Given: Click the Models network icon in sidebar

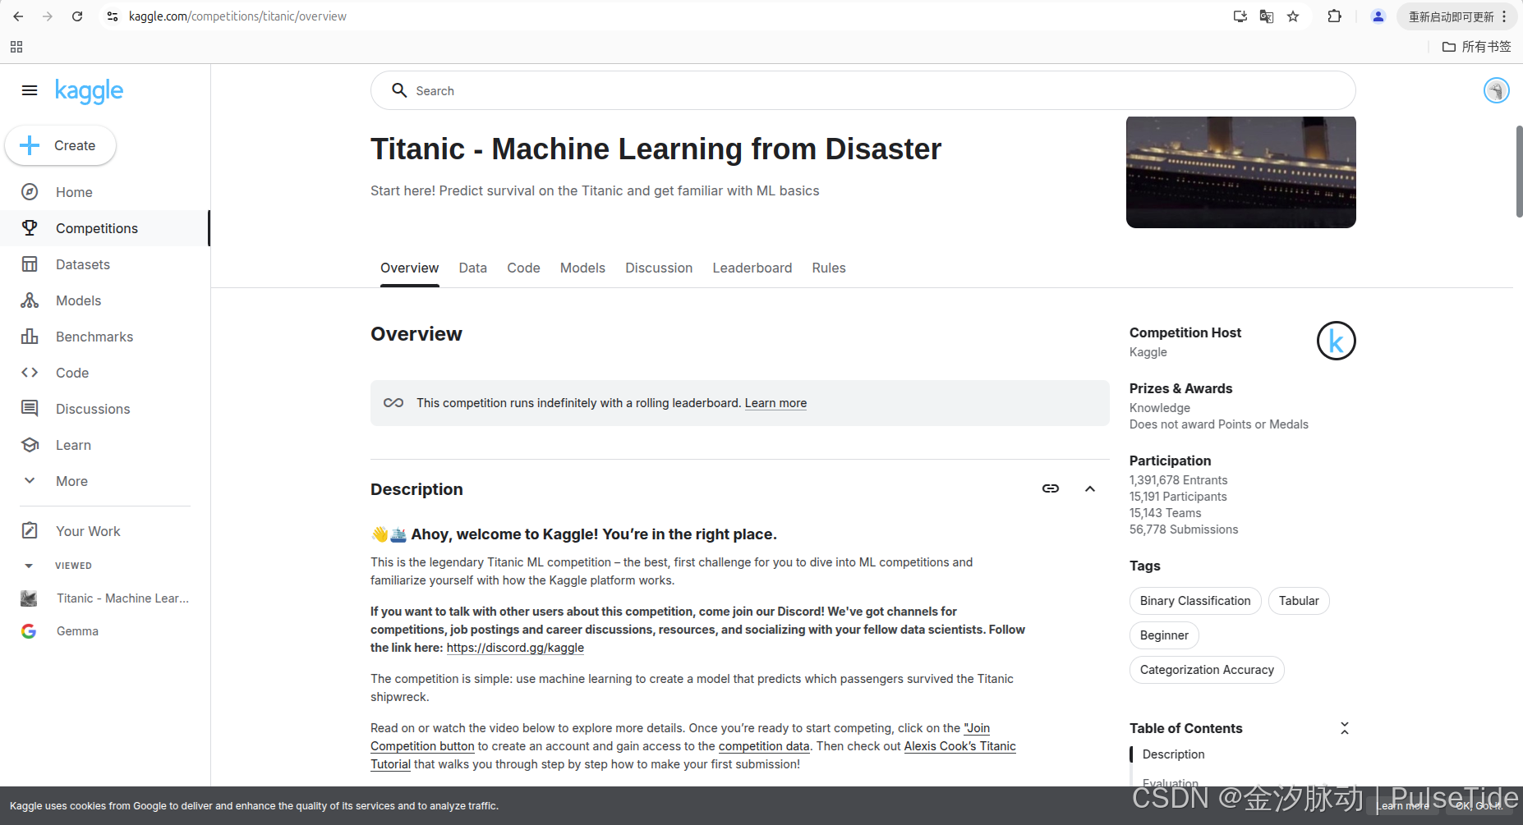Looking at the screenshot, I should tap(30, 300).
